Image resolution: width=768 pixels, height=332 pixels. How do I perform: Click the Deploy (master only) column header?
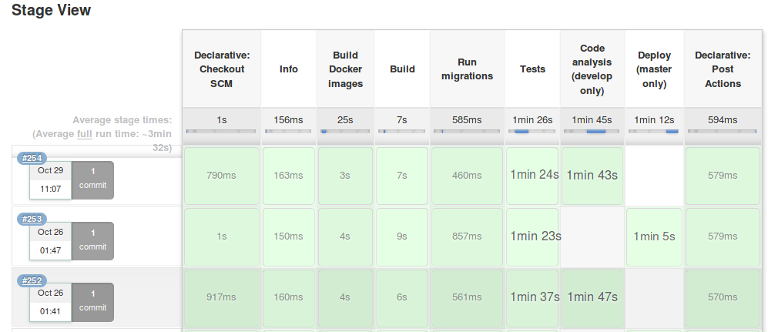[654, 69]
